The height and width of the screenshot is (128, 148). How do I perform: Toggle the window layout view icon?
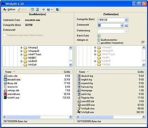32,9
